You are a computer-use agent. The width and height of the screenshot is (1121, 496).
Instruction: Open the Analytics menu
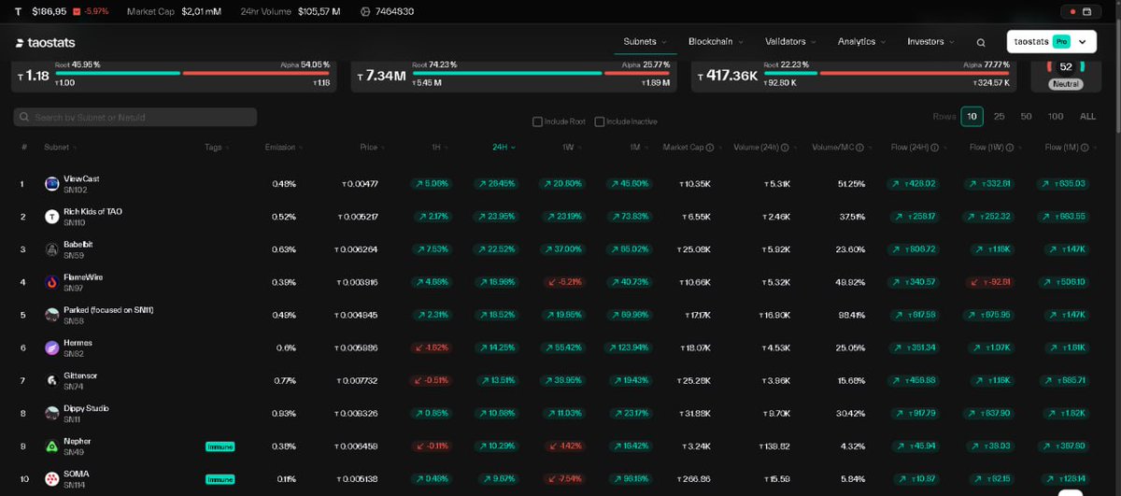pos(860,42)
